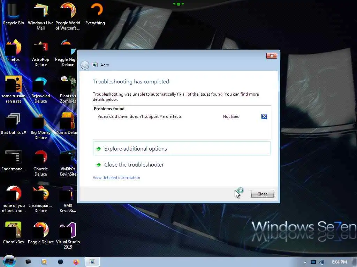This screenshot has height=267, width=357.
Task: Select the AstroPop Deluxe desktop icon
Action: click(x=40, y=53)
